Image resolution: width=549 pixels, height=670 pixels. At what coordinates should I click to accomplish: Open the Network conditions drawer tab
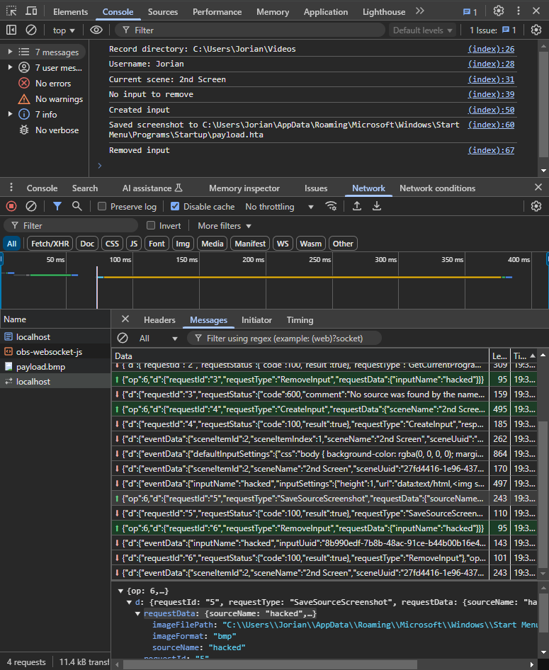437,188
